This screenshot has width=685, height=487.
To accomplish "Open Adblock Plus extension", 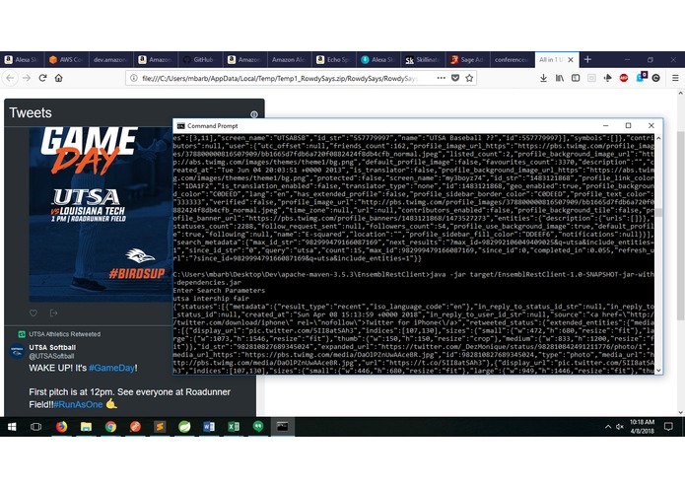I will pyautogui.click(x=624, y=78).
